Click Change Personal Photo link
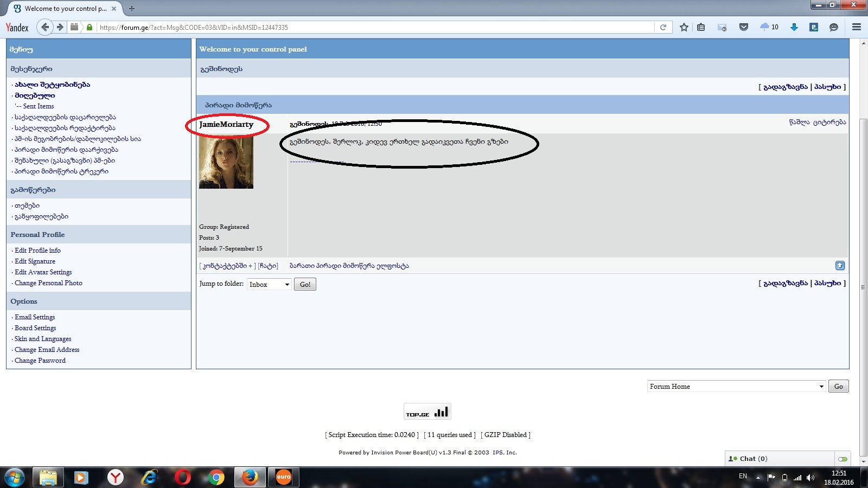Image resolution: width=868 pixels, height=488 pixels. point(48,283)
